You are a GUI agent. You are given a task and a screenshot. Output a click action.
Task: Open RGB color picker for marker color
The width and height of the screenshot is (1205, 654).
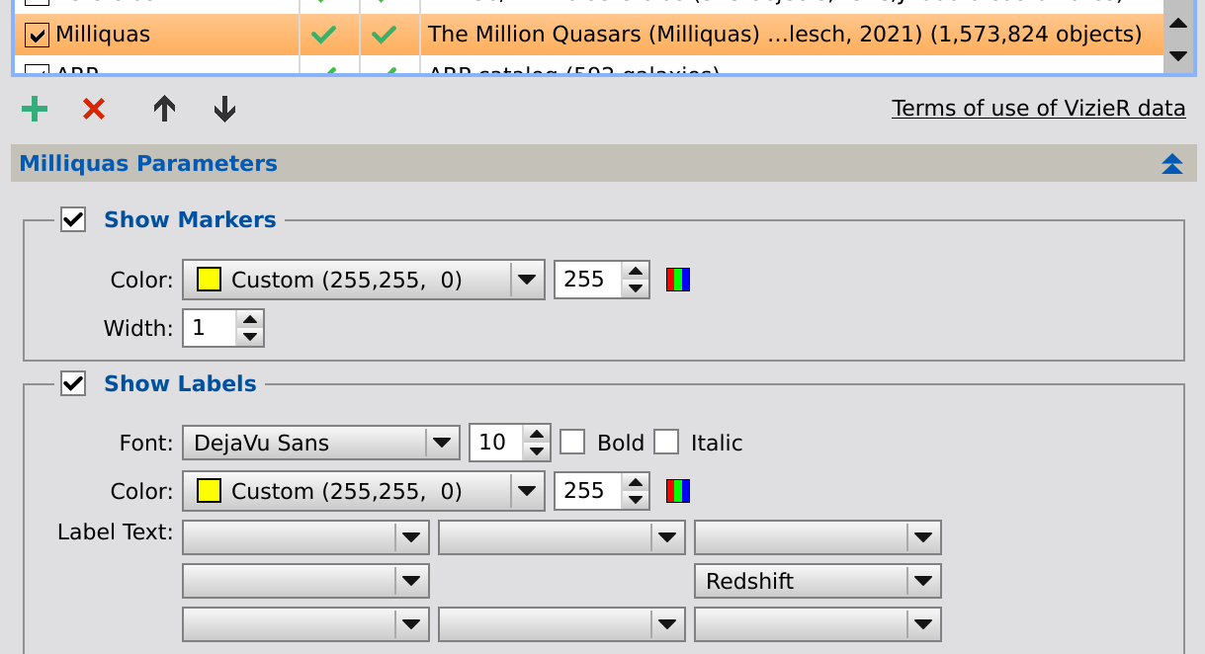pyautogui.click(x=678, y=280)
